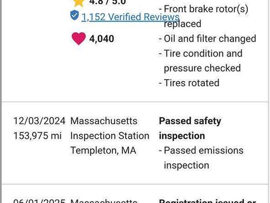Viewport: 270px width, 203px height.
Task: Click the Passed emissions inspection item
Action: [201, 158]
